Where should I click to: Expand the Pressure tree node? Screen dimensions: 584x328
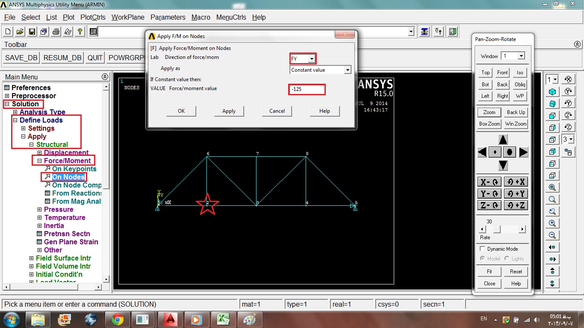(39, 210)
